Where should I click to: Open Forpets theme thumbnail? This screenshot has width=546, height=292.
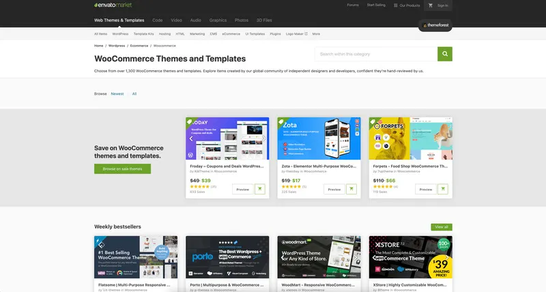[x=411, y=138]
